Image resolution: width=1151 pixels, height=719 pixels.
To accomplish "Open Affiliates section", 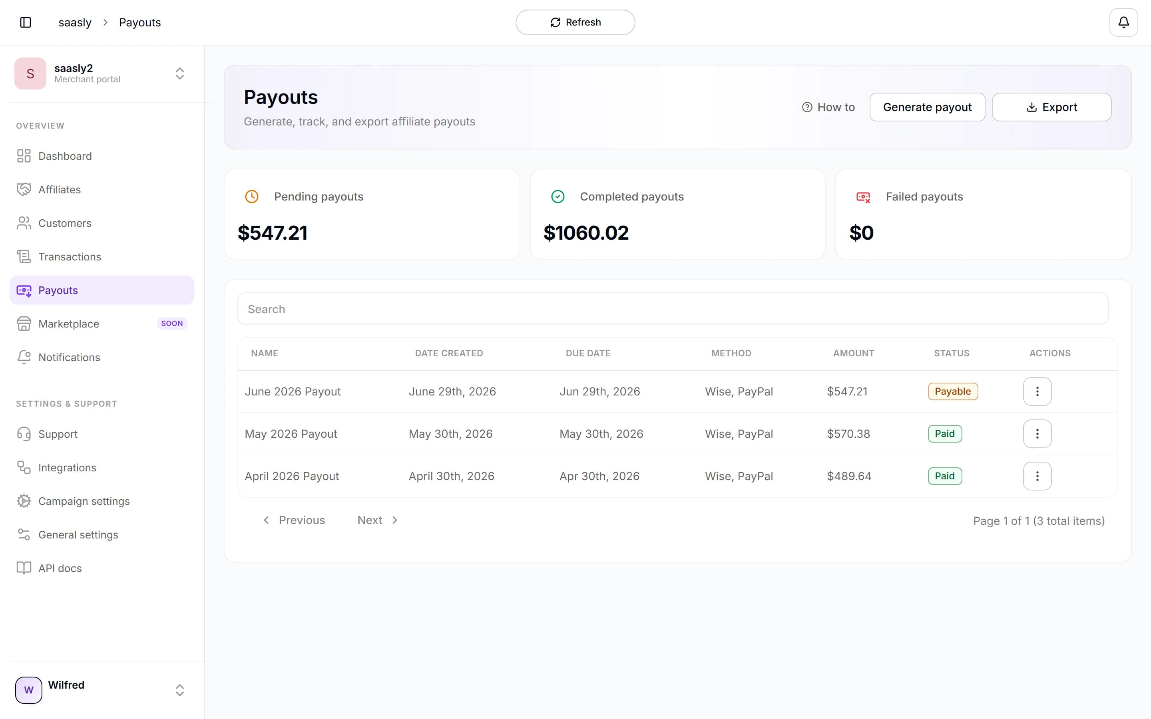I will 102,189.
